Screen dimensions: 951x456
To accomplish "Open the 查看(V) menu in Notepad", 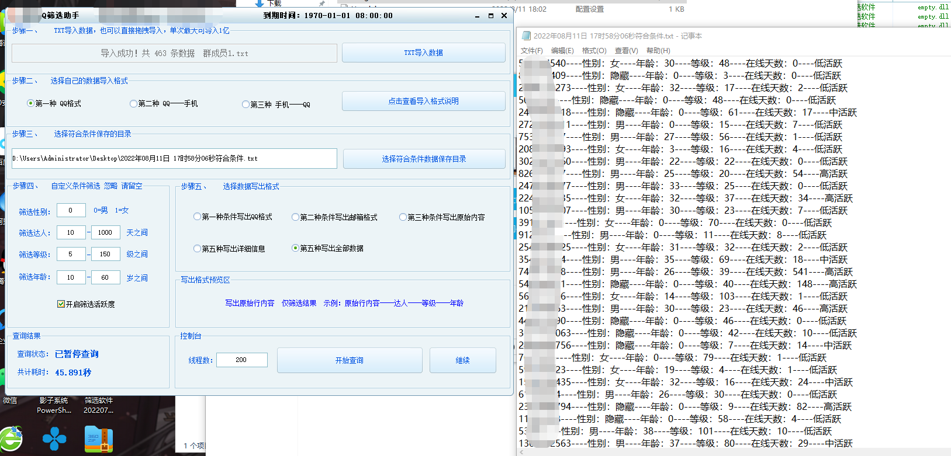I will click(626, 51).
